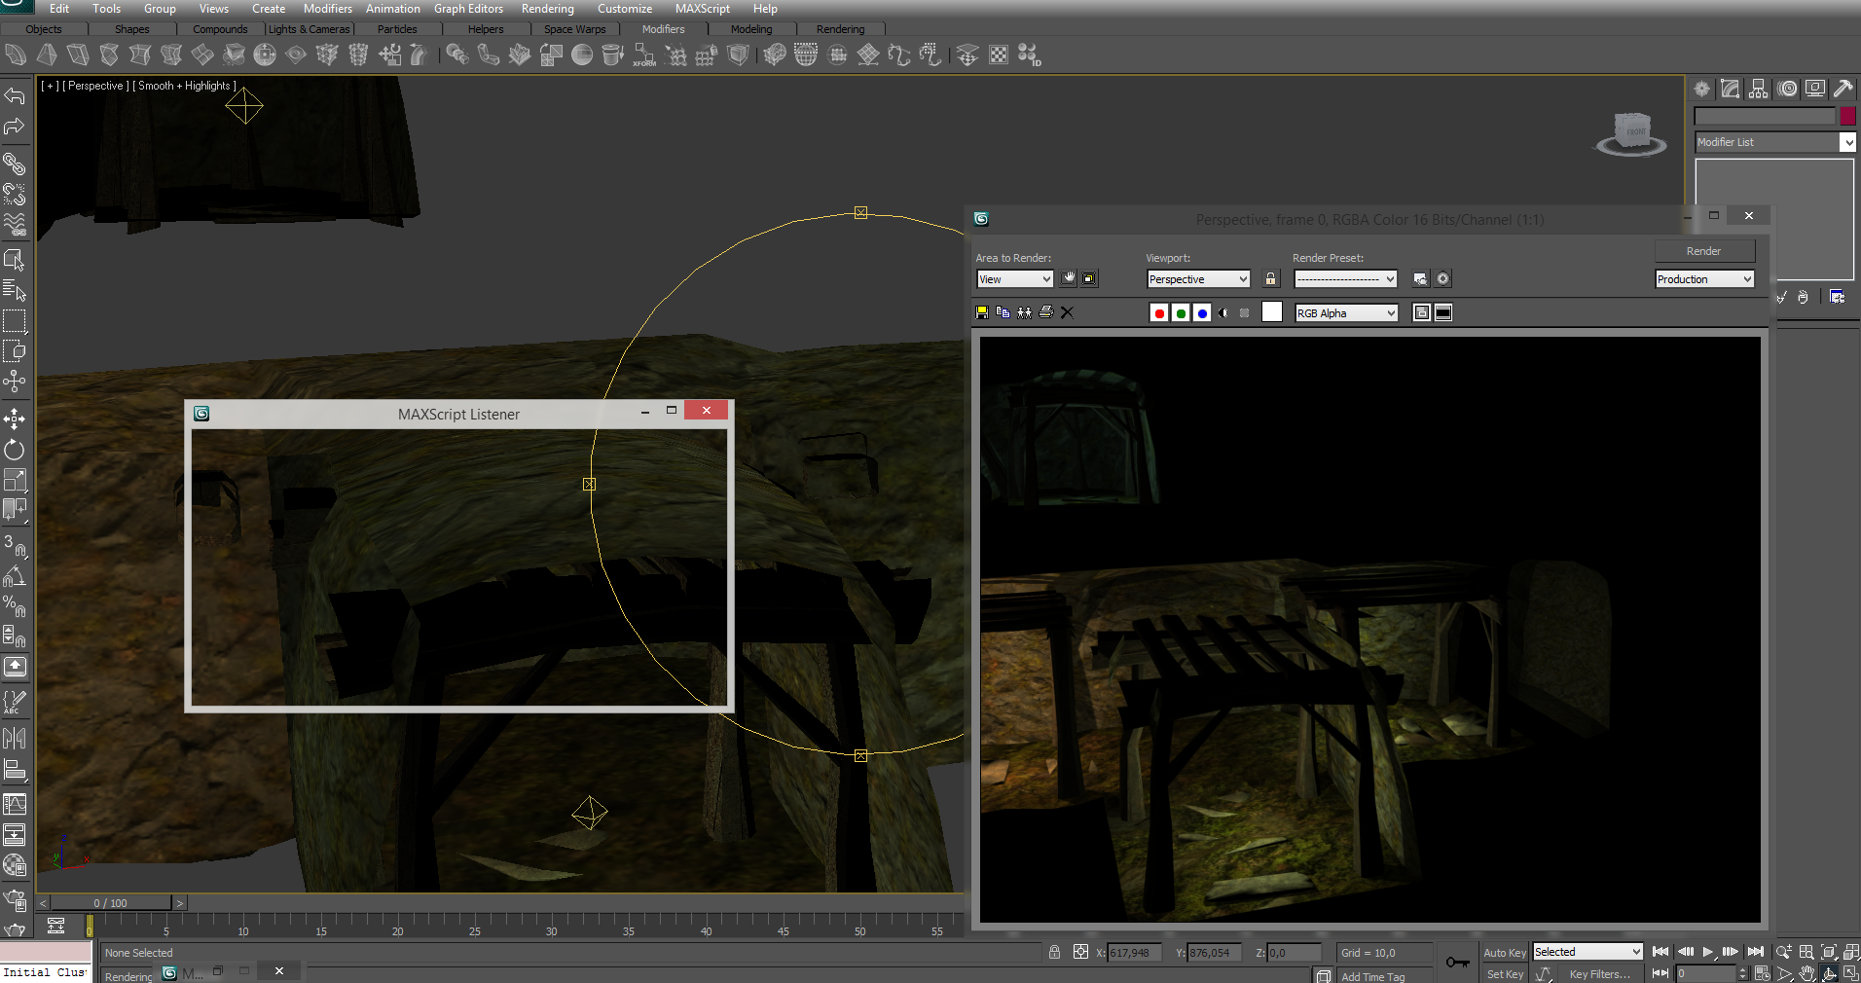Click the Key Filters button
The image size is (1861, 983).
(1599, 974)
